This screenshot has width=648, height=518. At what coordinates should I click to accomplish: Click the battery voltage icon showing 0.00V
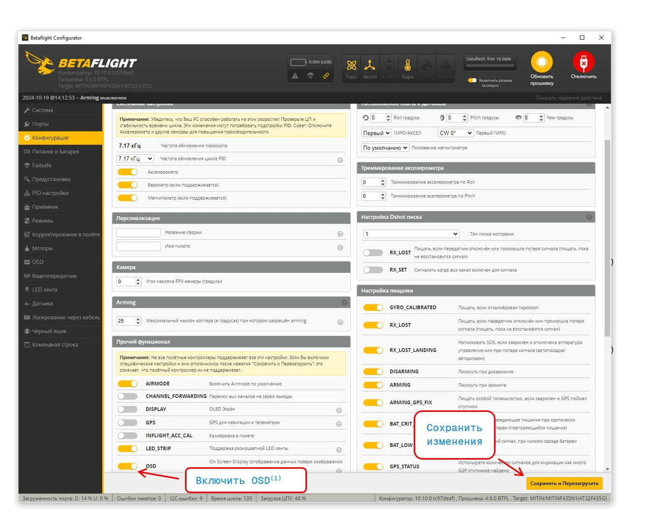point(298,62)
